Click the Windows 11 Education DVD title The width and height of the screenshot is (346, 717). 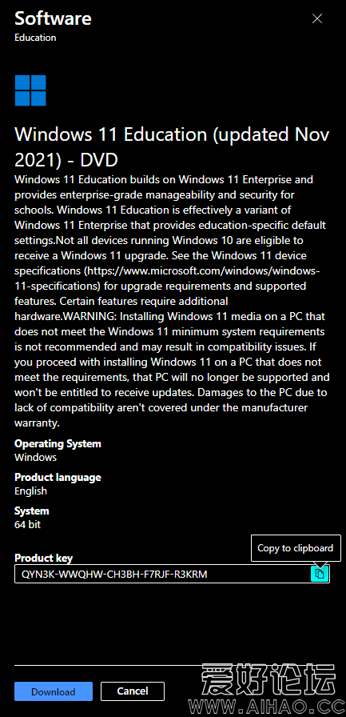click(x=172, y=146)
